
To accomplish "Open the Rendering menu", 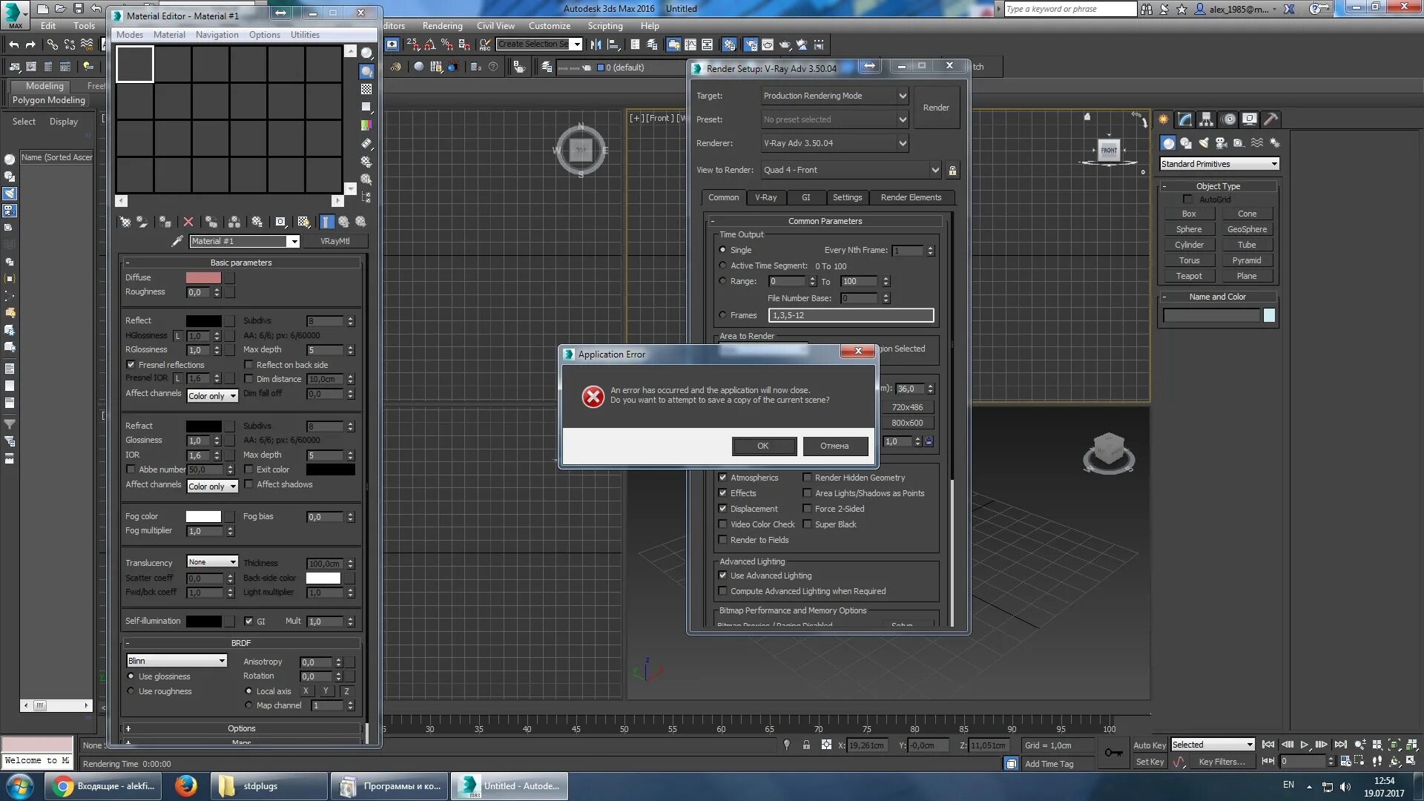I will coord(442,25).
